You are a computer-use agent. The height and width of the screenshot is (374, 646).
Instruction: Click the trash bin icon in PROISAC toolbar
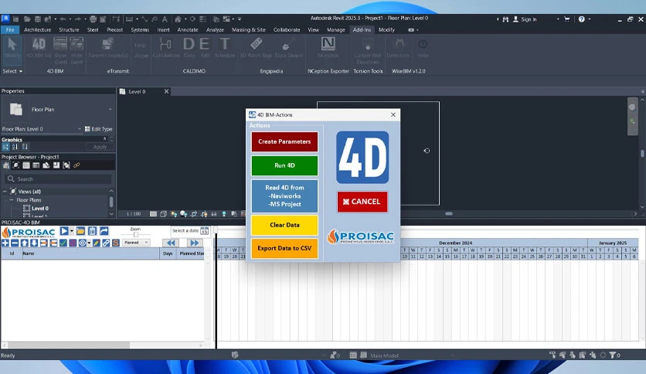click(92, 231)
